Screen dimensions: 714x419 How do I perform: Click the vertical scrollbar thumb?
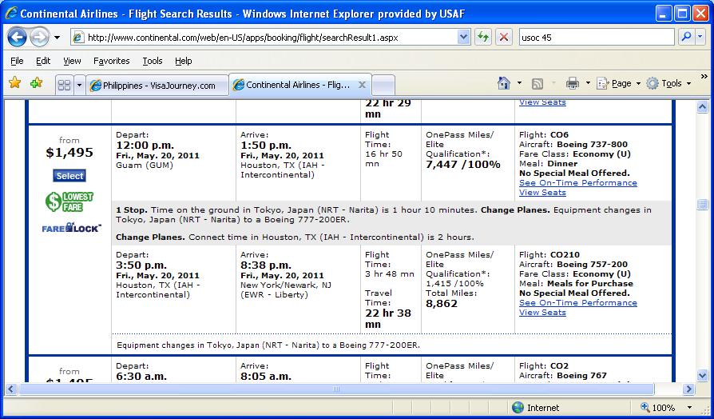703,204
